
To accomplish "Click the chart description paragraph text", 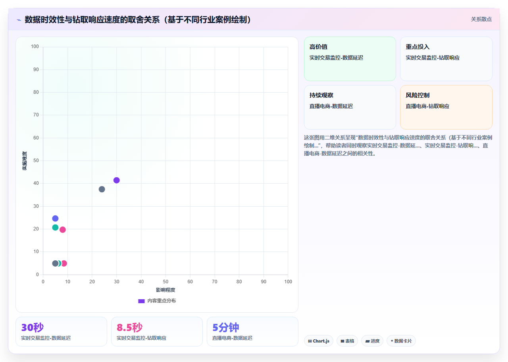I will [x=398, y=145].
